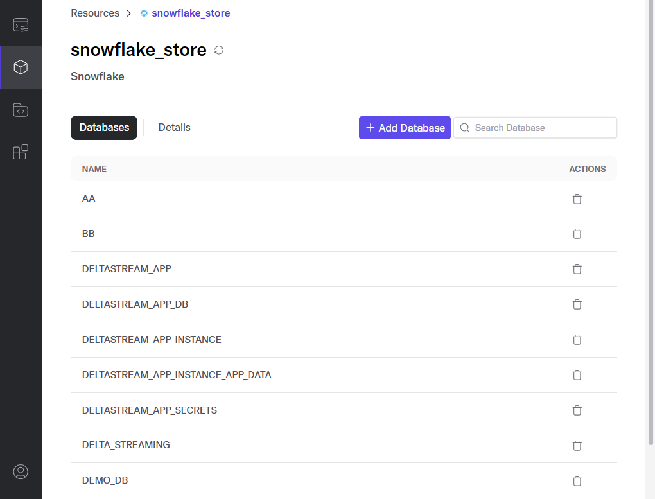Delete the DELTASTREAM_APP_INSTANCE database
The height and width of the screenshot is (499, 655).
[577, 340]
